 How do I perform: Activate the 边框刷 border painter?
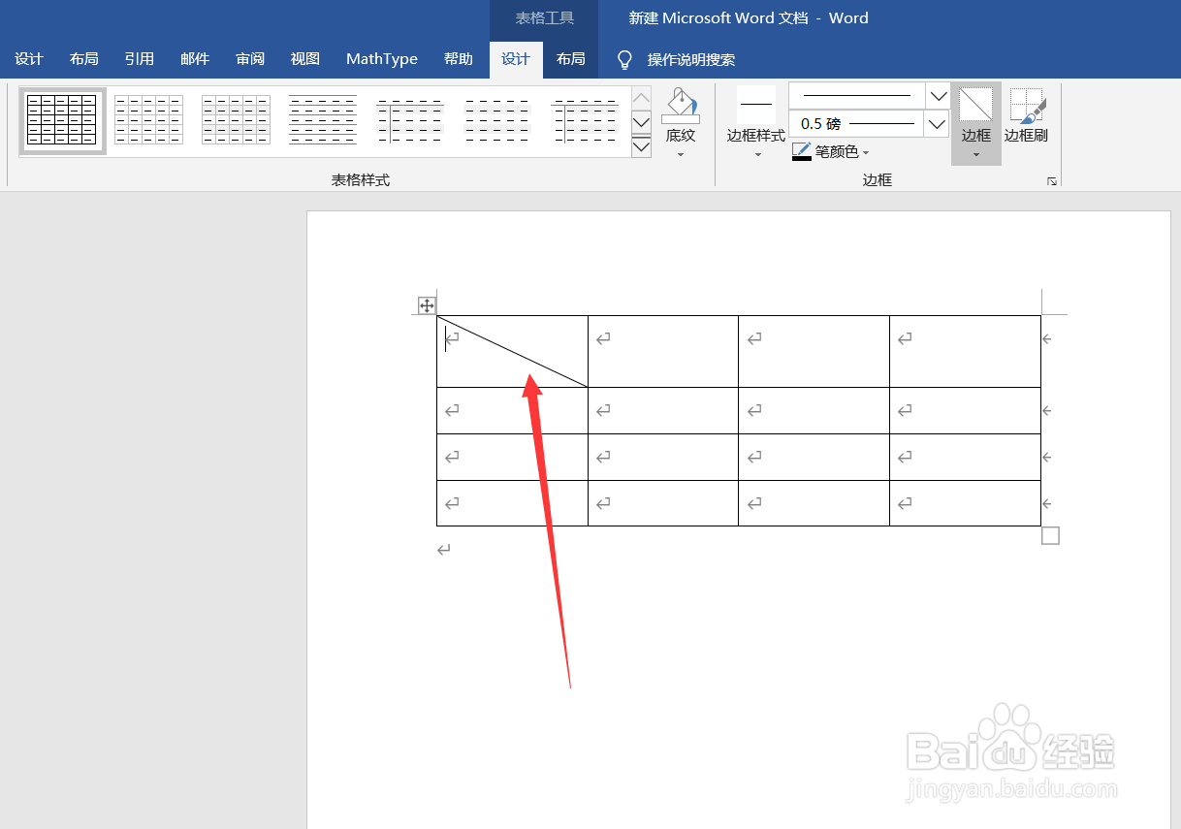1027,115
